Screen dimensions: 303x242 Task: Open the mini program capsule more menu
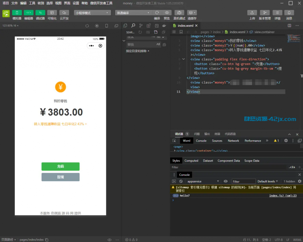point(91,46)
